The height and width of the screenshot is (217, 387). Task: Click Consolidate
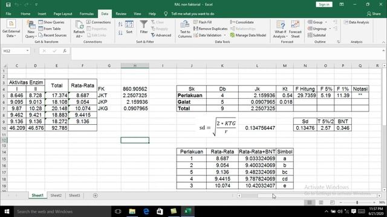[242, 22]
